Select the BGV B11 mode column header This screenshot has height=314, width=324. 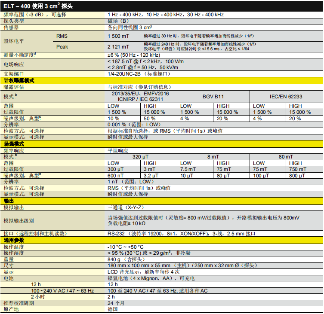(x=214, y=97)
